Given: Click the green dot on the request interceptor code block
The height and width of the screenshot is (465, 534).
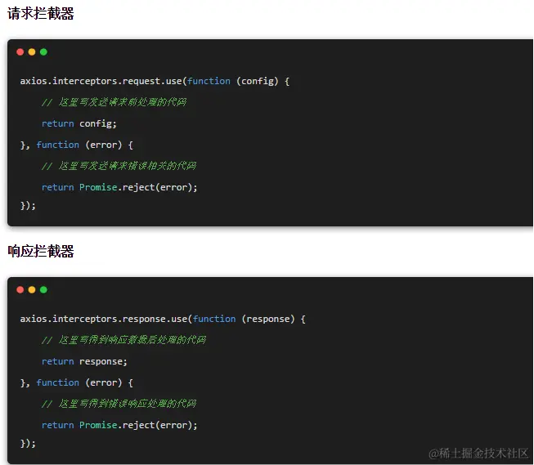Looking at the screenshot, I should pyautogui.click(x=43, y=52).
